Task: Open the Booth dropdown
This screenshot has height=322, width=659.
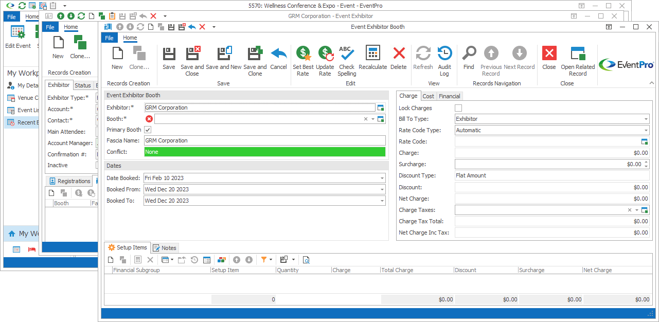Action: coord(373,119)
